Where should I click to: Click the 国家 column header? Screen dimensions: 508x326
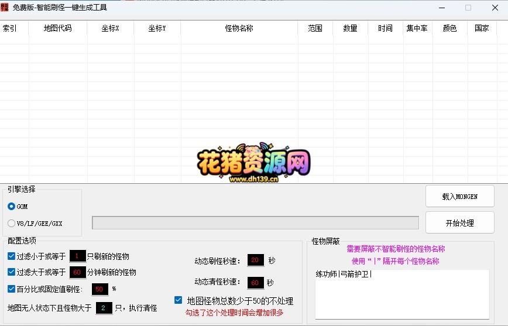482,28
